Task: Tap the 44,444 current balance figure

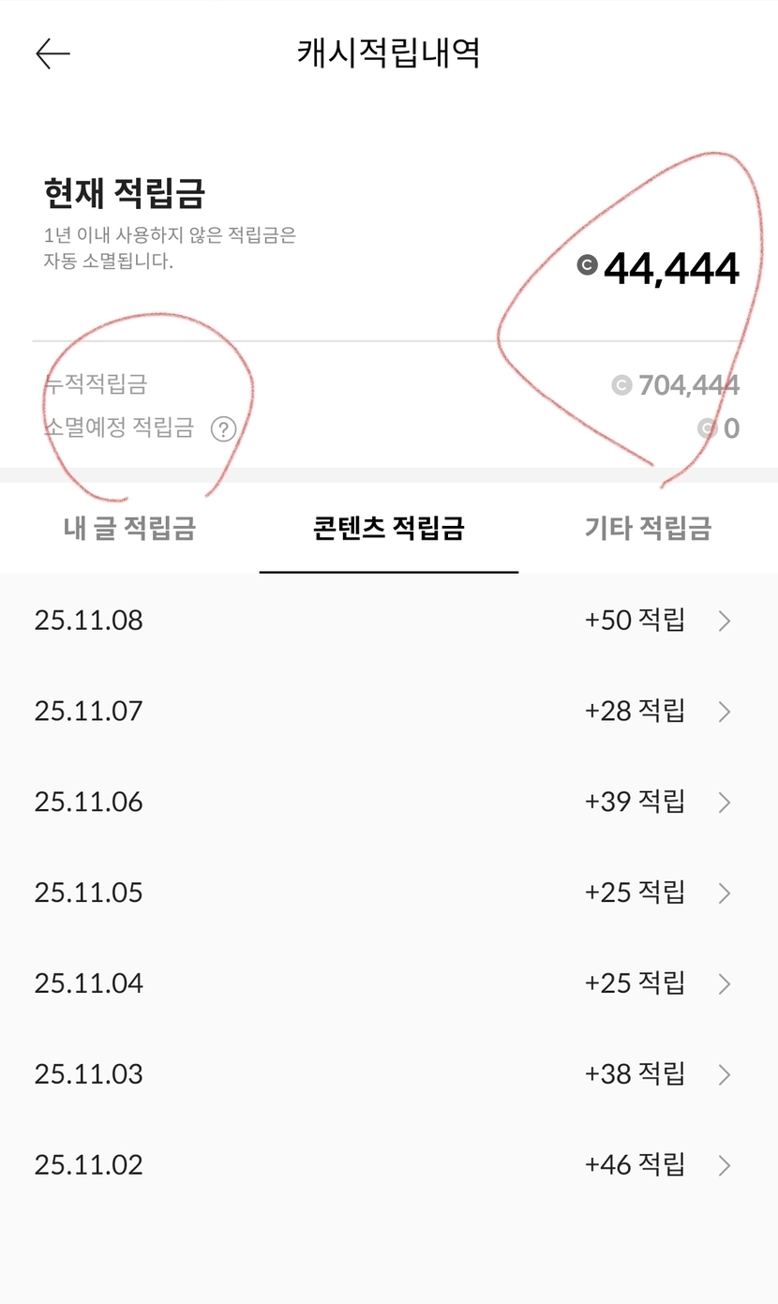Action: click(671, 269)
